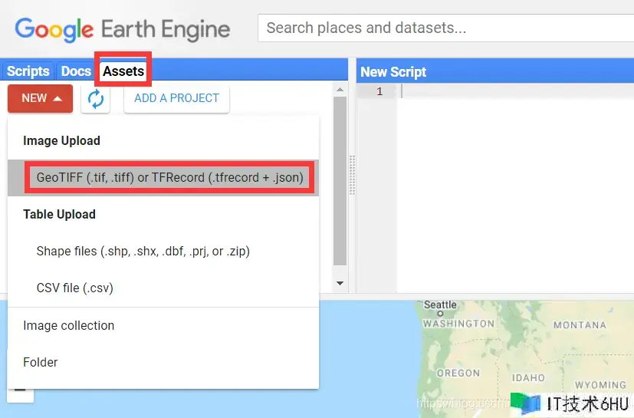This screenshot has height=418, width=634.
Task: Click the WASHINGTON label on map
Action: (x=458, y=324)
